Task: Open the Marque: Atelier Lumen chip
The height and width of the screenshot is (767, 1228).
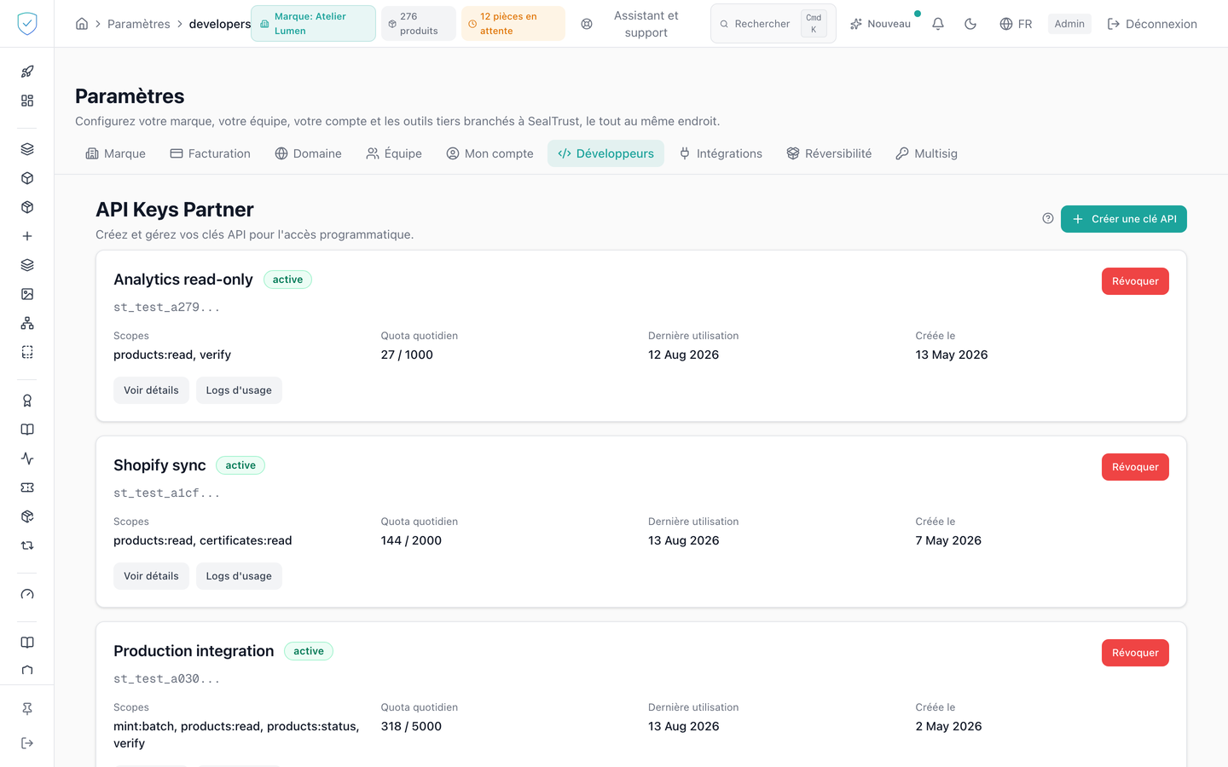Action: tap(313, 24)
